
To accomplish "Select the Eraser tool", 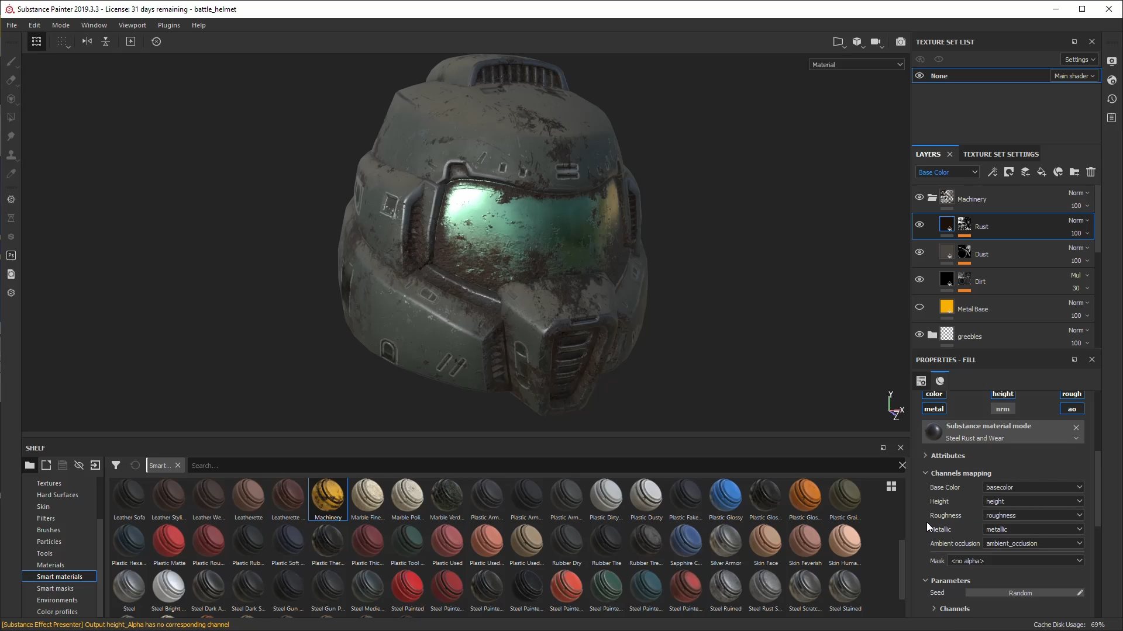I will point(11,81).
